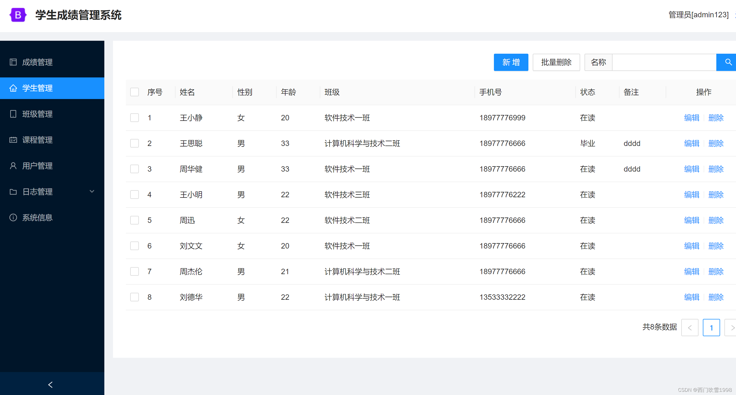Toggle the select-all checkbox in table header

pos(135,92)
